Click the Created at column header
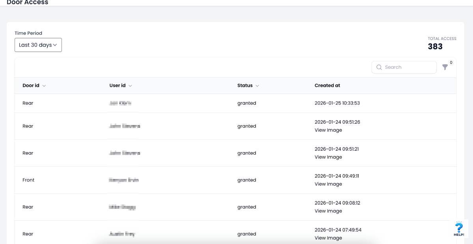473x244 pixels. tap(327, 86)
